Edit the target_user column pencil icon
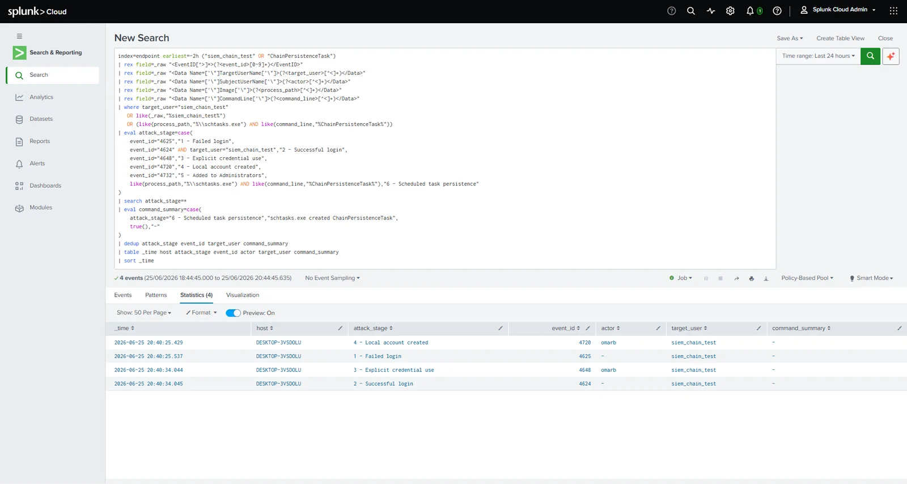Screen dimensions: 907x484 pos(758,328)
